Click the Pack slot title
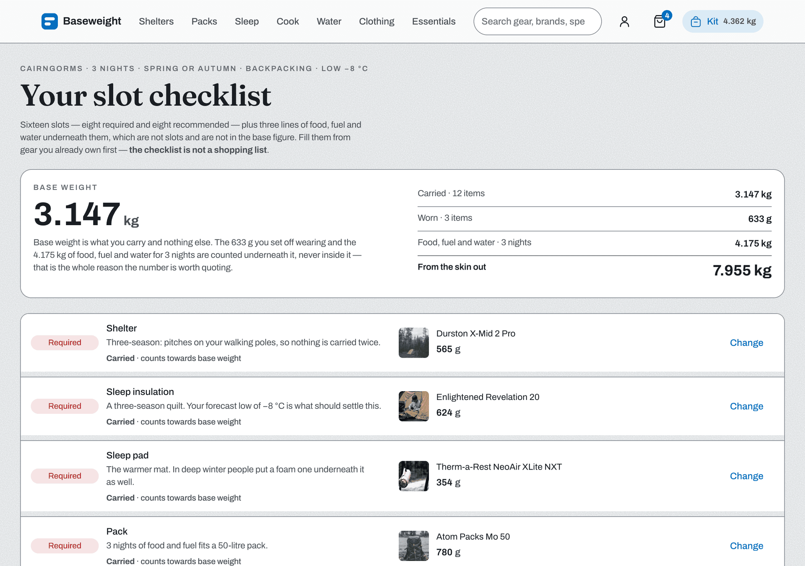This screenshot has height=566, width=805. (117, 532)
